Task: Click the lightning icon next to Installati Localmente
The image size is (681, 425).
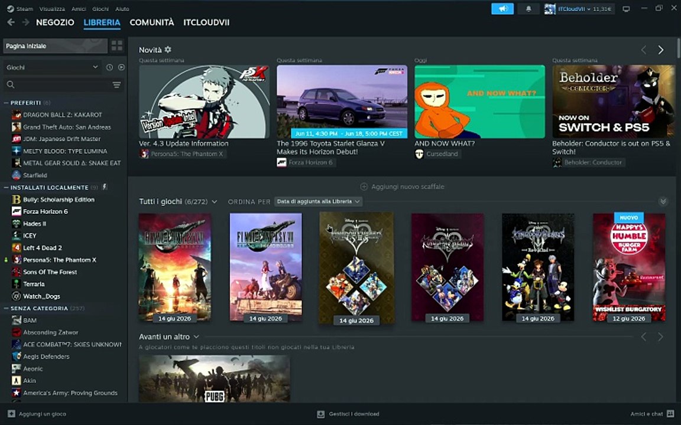Action: (104, 187)
